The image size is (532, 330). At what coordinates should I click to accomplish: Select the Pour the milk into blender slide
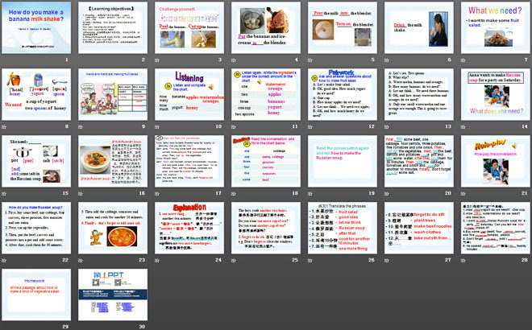340,30
